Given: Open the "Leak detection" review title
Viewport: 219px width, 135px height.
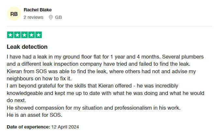Looking at the screenshot, I should pos(27,47).
